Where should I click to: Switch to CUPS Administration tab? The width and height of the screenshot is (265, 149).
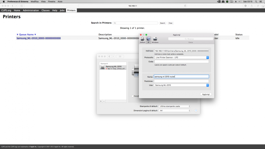[x=31, y=10]
